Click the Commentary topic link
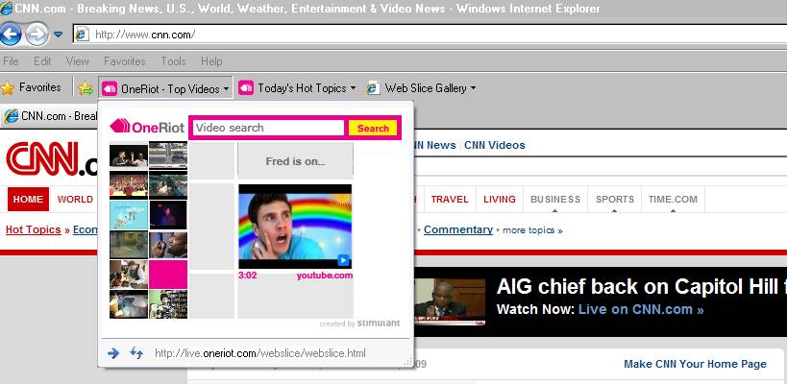Image resolution: width=787 pixels, height=384 pixels. (x=457, y=229)
